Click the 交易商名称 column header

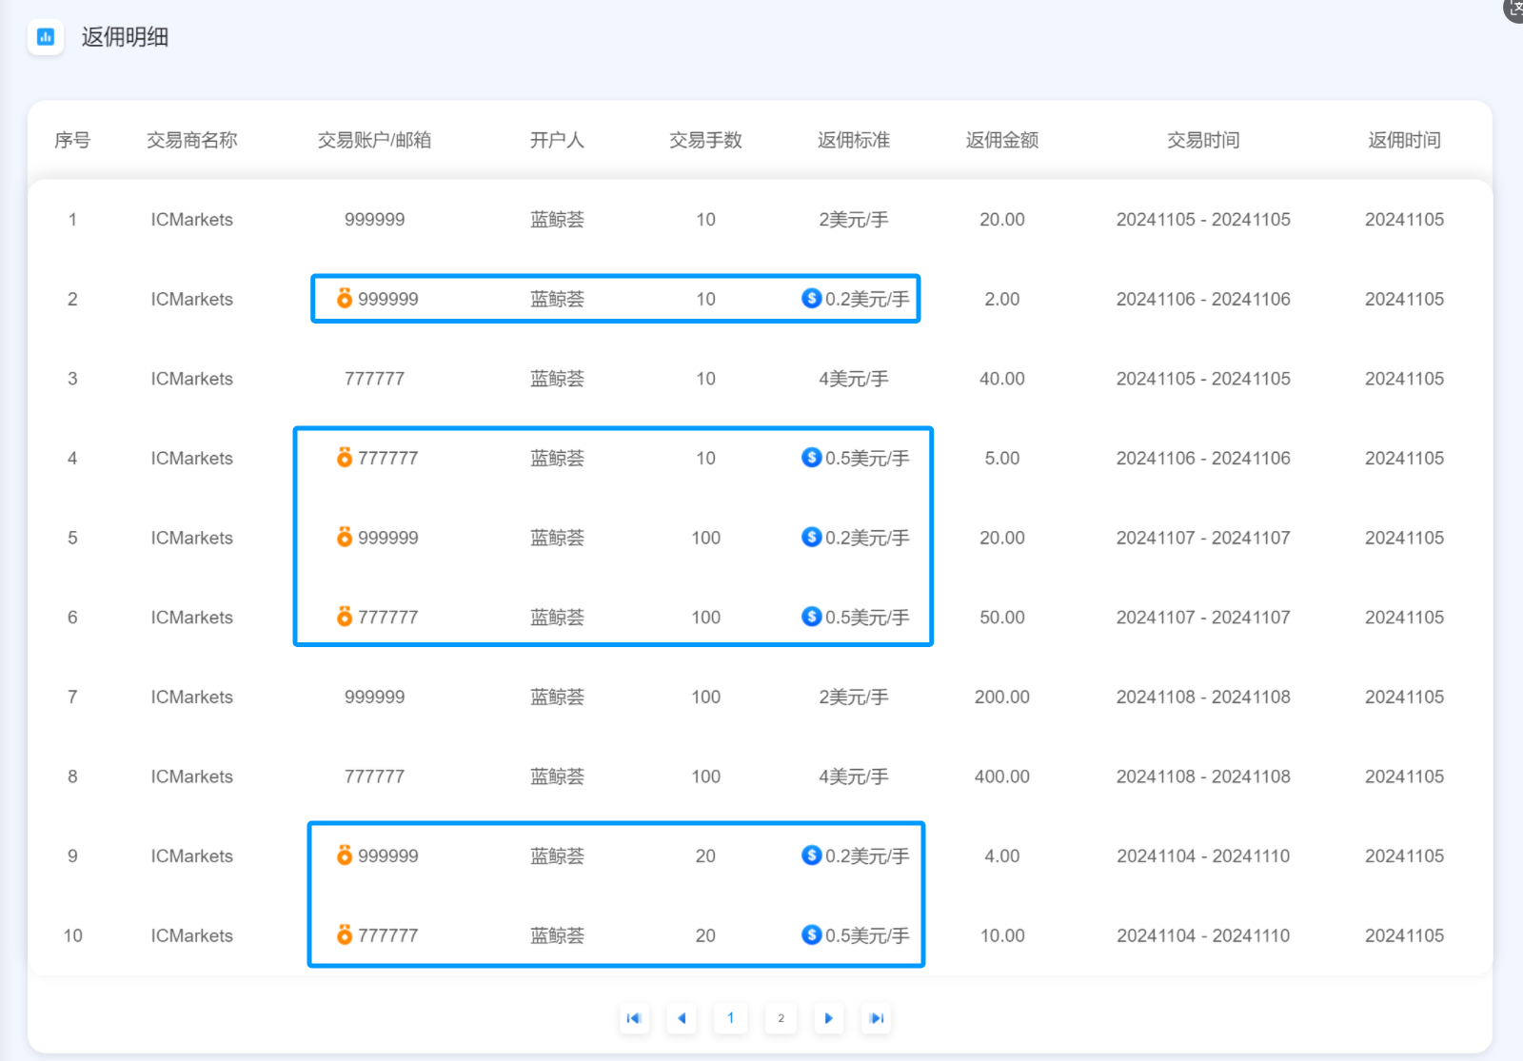click(x=191, y=140)
